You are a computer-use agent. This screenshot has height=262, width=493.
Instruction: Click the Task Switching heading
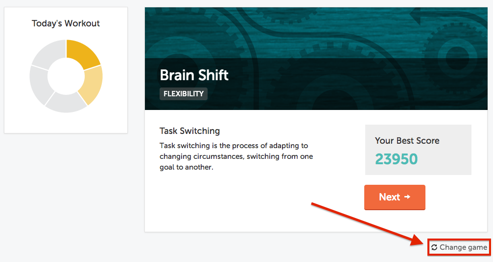189,131
